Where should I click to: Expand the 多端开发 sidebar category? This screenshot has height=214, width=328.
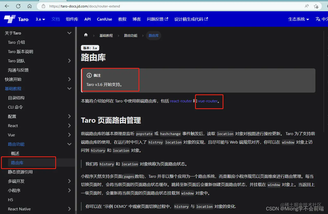click(69, 181)
